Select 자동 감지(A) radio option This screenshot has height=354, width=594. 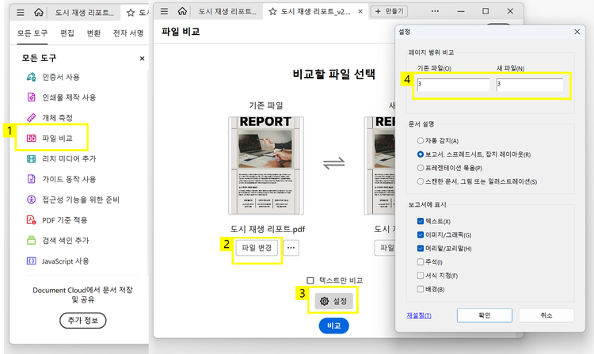[x=420, y=141]
